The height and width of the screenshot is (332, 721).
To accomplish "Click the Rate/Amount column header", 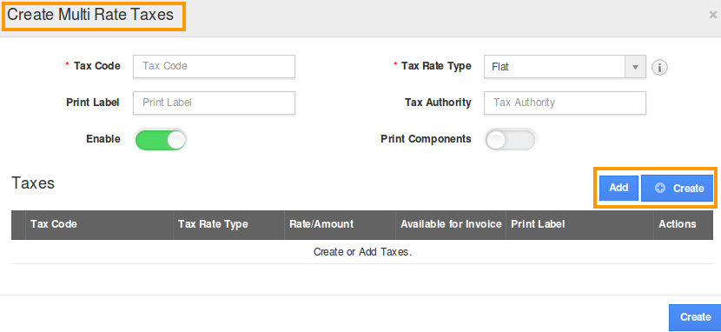I will 340,225.
